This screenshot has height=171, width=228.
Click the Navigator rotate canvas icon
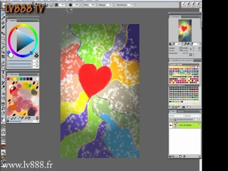pyautogui.click(x=192, y=44)
